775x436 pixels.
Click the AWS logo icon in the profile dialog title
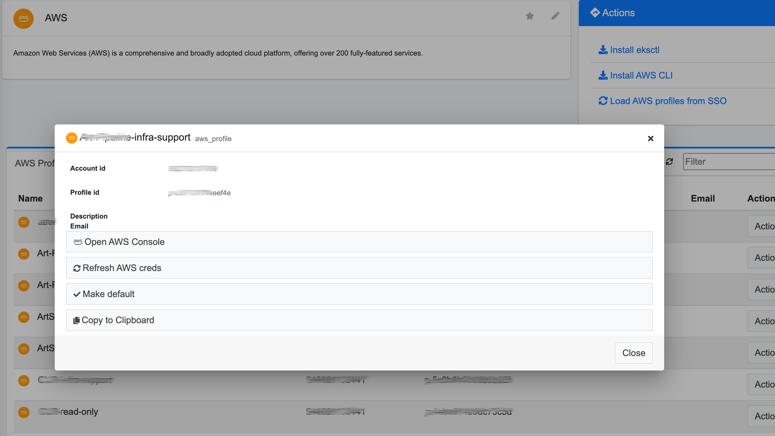click(72, 138)
